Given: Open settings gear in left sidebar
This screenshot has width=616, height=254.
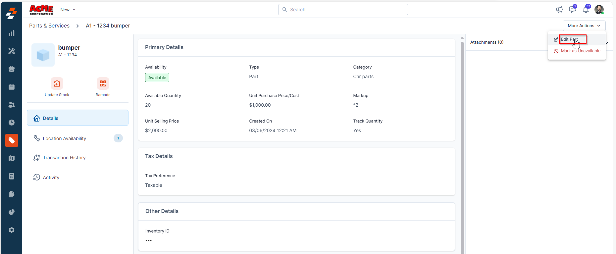Looking at the screenshot, I should point(12,230).
